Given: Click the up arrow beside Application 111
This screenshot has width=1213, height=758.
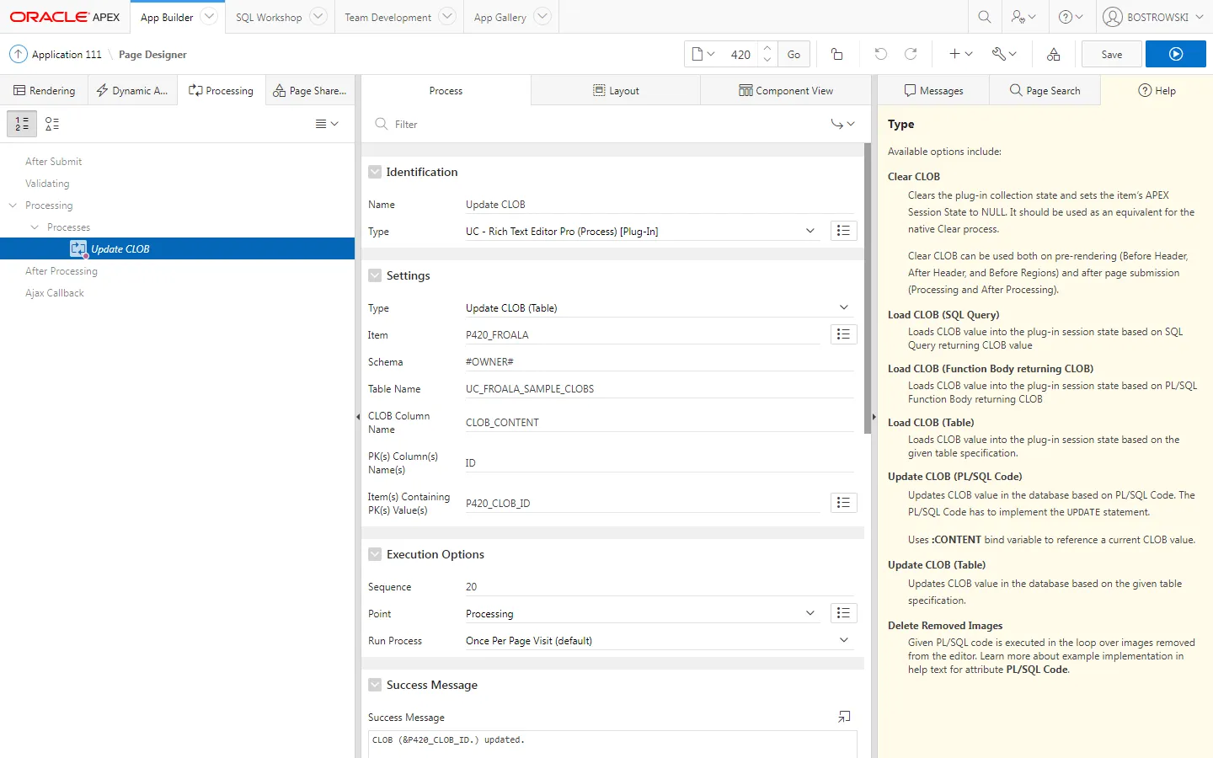Looking at the screenshot, I should click(18, 54).
